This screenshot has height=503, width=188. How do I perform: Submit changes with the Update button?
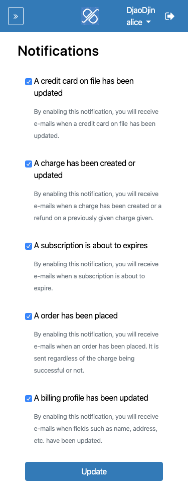[94, 471]
